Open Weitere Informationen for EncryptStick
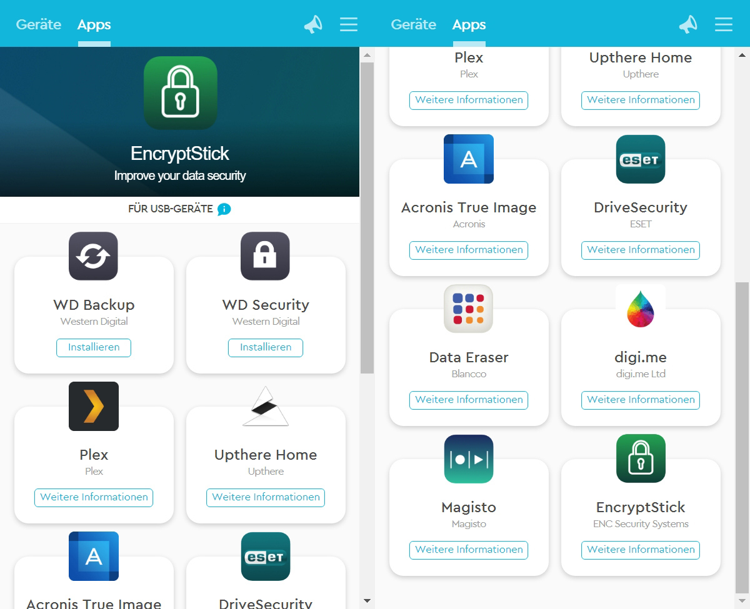The image size is (750, 609). [641, 550]
